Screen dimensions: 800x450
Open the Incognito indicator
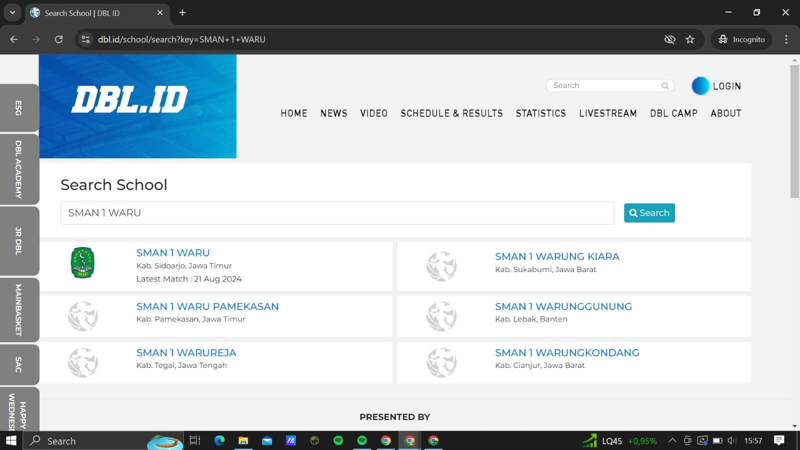tap(741, 39)
